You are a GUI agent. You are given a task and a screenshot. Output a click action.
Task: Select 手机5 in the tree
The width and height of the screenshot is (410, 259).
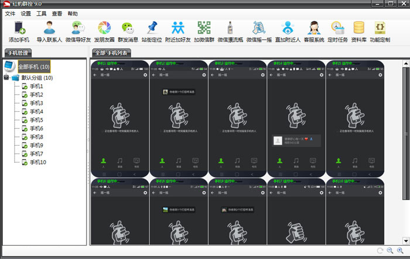click(x=36, y=120)
